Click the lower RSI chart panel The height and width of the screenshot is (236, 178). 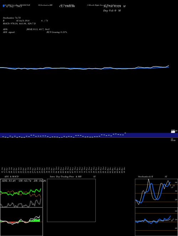coord(156,222)
